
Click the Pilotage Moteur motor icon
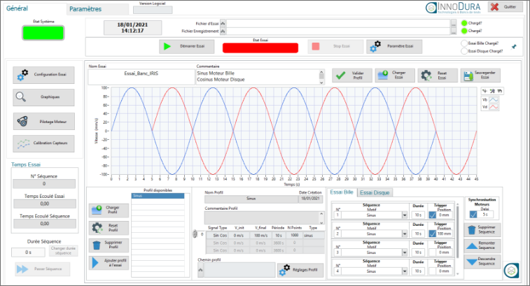[x=22, y=121]
